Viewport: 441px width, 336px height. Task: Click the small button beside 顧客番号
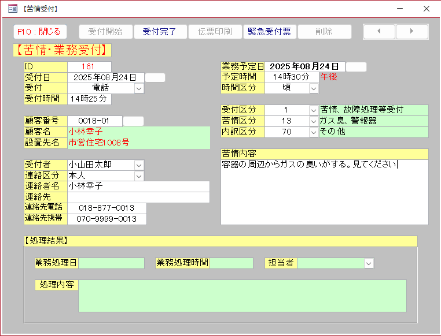tap(133, 121)
